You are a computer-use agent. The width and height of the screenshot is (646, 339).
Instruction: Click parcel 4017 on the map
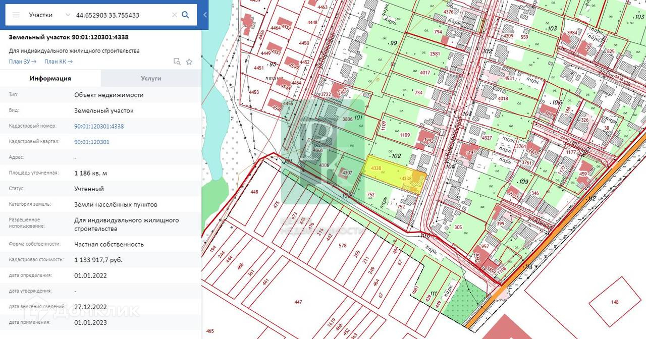(425, 73)
